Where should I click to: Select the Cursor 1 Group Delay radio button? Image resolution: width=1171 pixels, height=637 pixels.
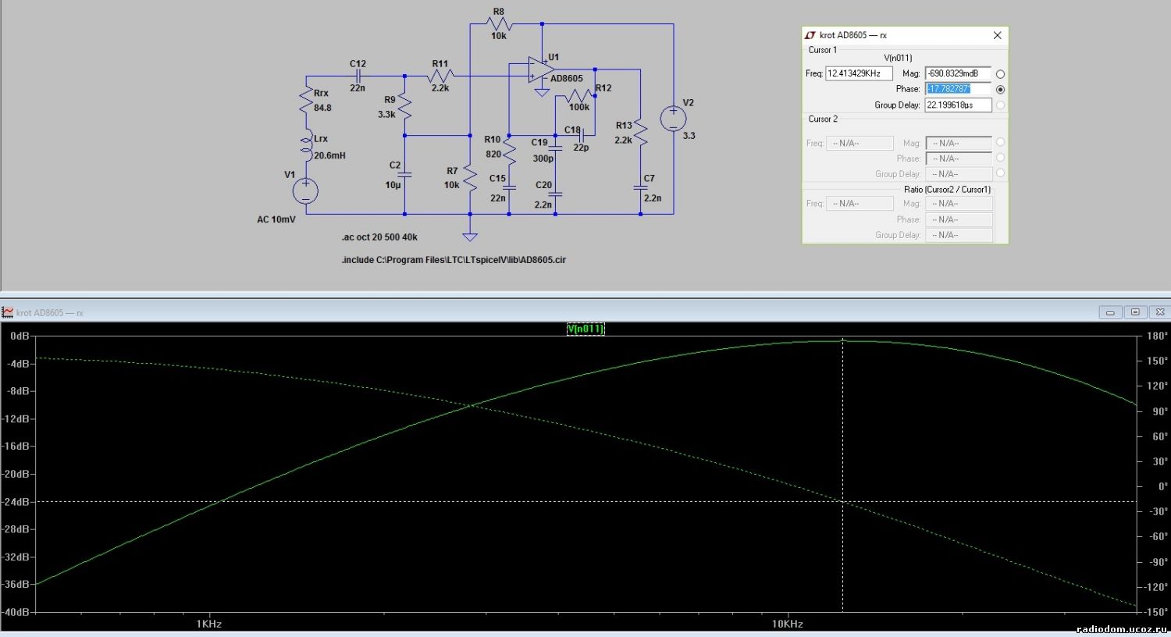(x=1000, y=105)
